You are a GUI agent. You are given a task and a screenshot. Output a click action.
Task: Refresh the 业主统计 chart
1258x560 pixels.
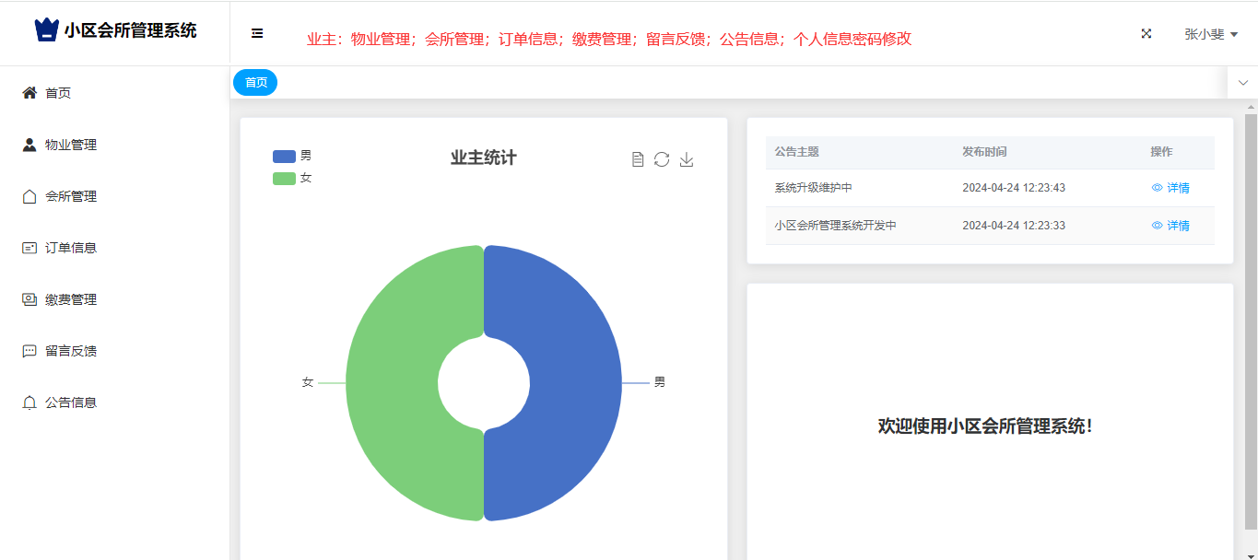coord(662,159)
